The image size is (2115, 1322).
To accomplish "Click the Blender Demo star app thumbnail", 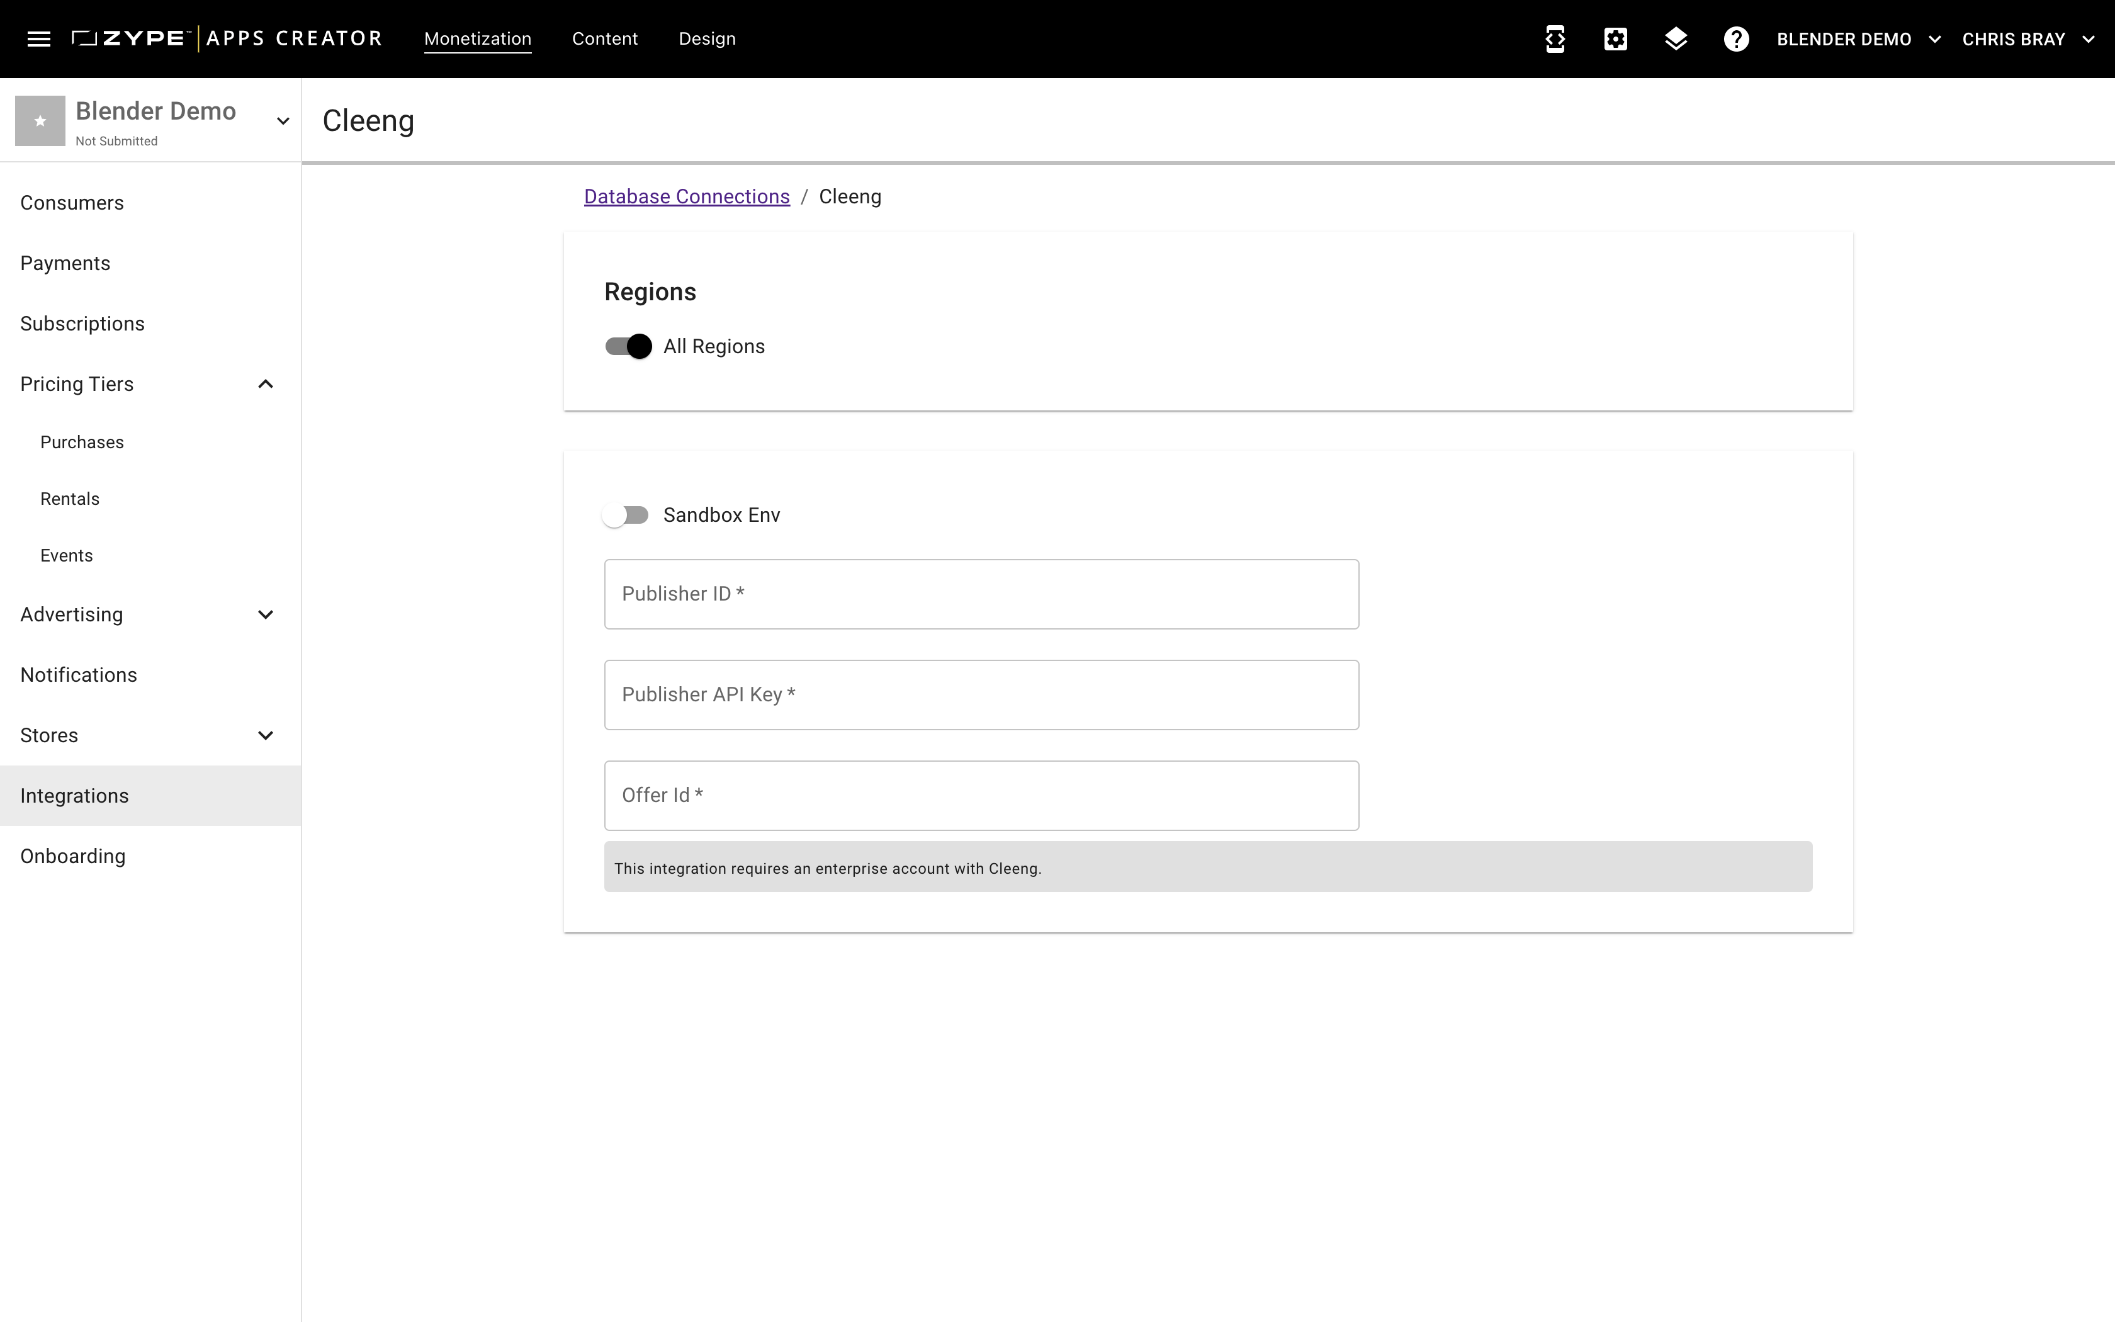I will [40, 121].
